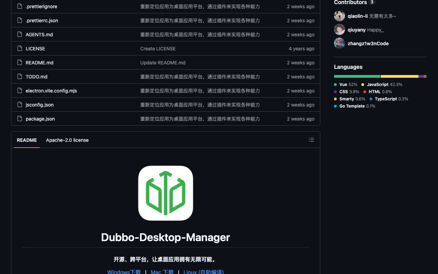Click the green Vue segment of the language bar
Viewport: 438px width, 274px height.
click(x=357, y=76)
